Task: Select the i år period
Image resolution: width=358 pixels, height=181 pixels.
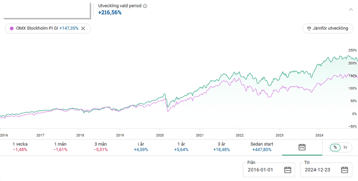Action: point(141,147)
